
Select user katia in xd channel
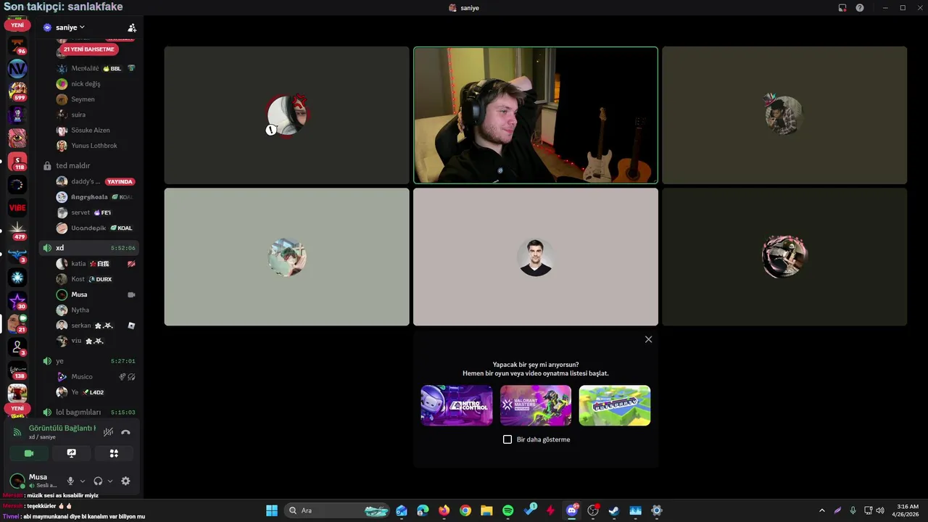point(96,264)
